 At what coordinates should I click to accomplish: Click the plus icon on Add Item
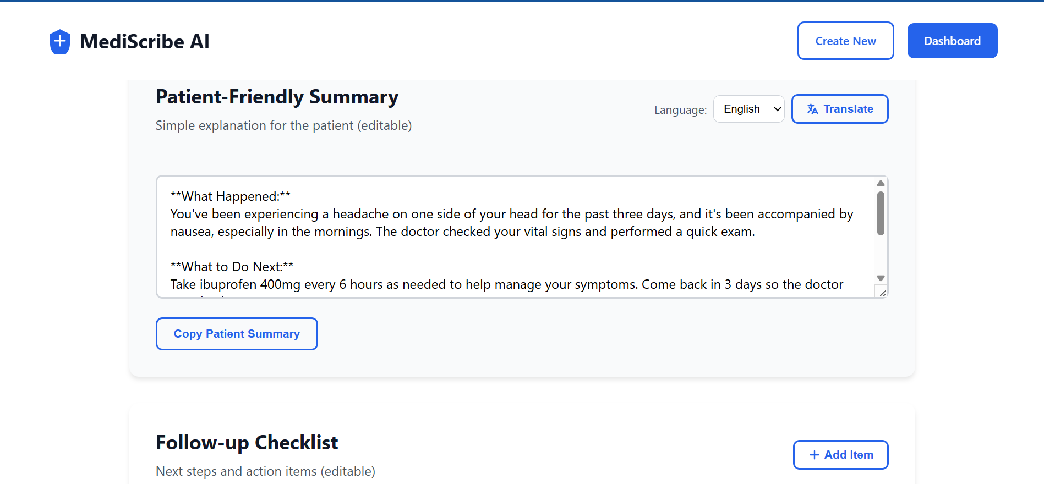(815, 455)
